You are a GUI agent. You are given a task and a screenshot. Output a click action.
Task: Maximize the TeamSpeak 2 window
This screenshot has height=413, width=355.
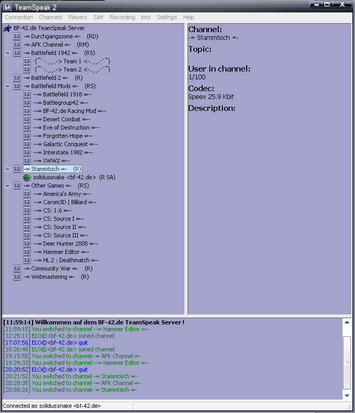(x=328, y=4)
